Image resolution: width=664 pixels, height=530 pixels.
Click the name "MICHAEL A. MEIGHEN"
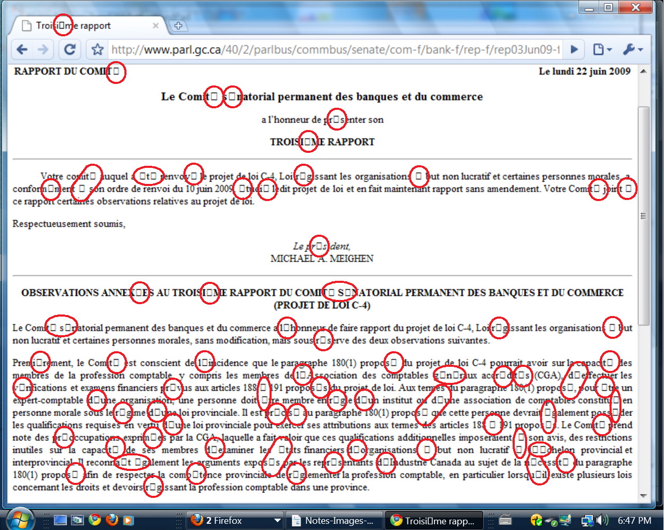(322, 258)
